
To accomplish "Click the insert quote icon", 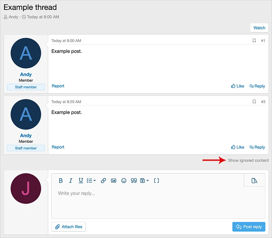I will pyautogui.click(x=134, y=180).
